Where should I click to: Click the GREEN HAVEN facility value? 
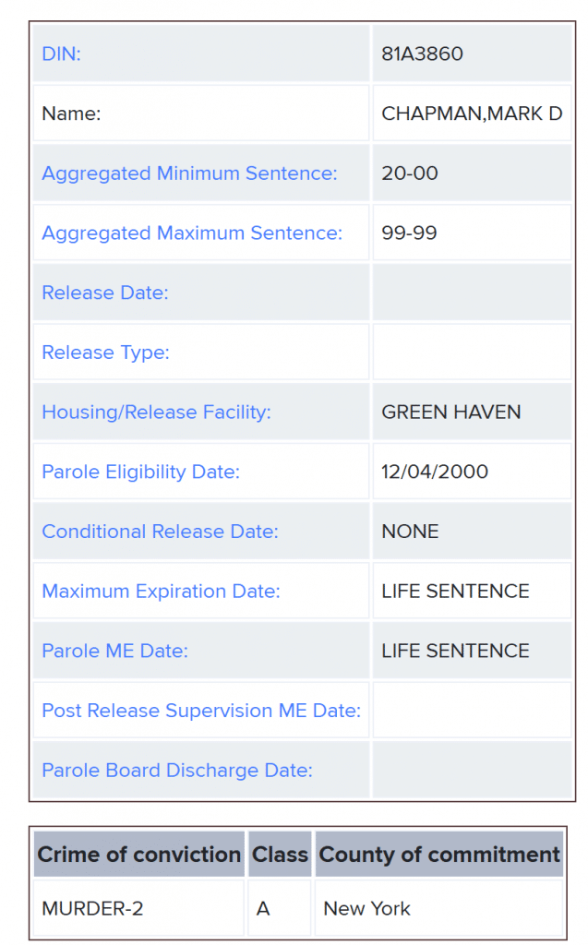click(450, 413)
